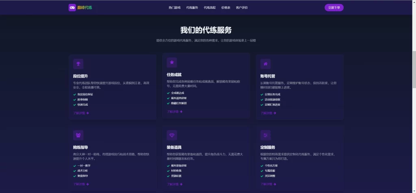Open 客户评价 in the top navigation
416x193 pixels.
[x=242, y=8]
